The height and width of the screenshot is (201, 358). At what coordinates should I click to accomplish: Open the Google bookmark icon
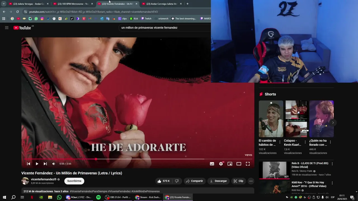tap(12, 19)
